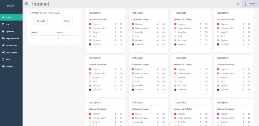259x126 pixels.
Task: Click the wrench icon beside Instalaciones
Action: (x=3, y=45)
